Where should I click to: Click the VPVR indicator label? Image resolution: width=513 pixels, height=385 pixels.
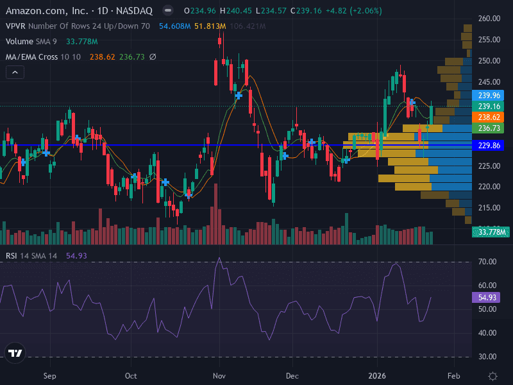[78, 26]
